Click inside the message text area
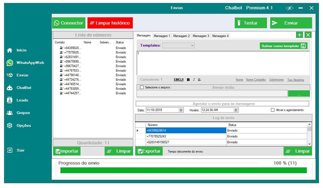 point(223,63)
